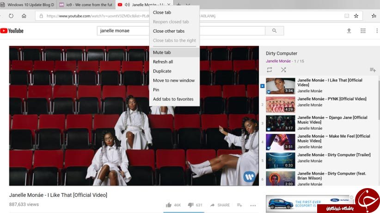Click audio speaker icon on Janelle Monáe tab

(x=127, y=5)
